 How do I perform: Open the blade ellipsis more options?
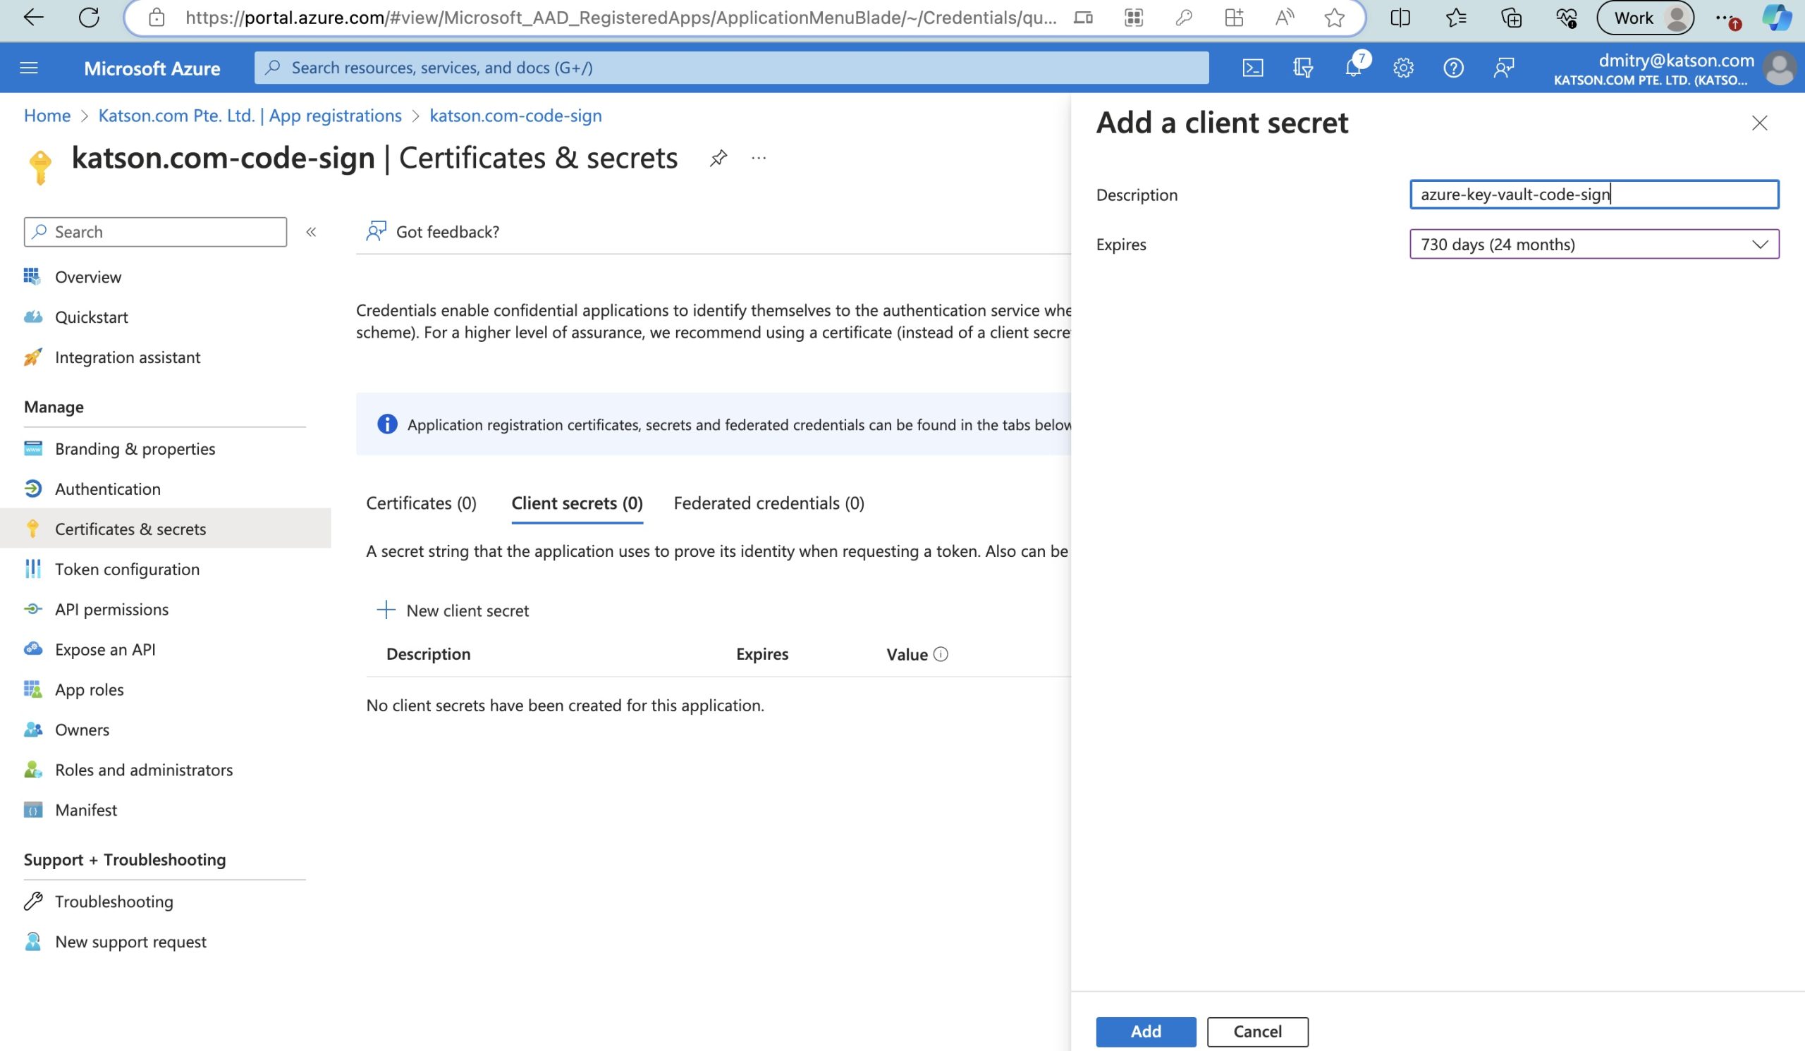click(759, 158)
